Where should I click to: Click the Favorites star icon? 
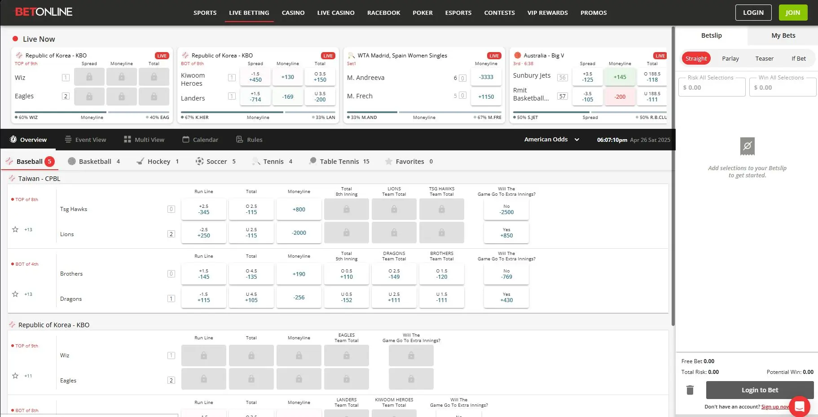click(389, 161)
